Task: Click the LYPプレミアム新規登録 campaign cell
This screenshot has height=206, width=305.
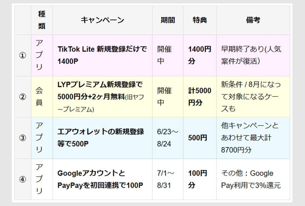Action: pos(103,97)
